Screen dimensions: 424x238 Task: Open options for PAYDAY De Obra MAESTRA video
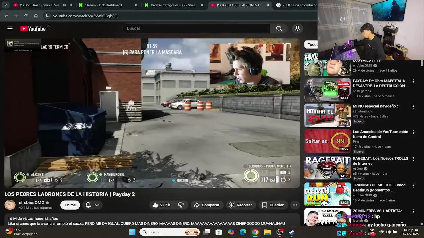(x=413, y=81)
